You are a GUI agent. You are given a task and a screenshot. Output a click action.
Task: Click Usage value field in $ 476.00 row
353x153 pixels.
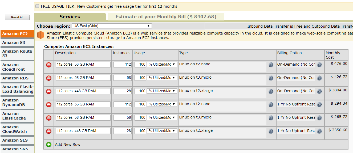[140, 65]
